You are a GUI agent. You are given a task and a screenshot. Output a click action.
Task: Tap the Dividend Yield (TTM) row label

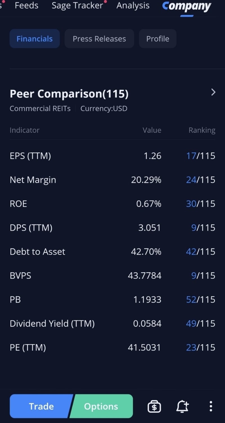coord(52,323)
